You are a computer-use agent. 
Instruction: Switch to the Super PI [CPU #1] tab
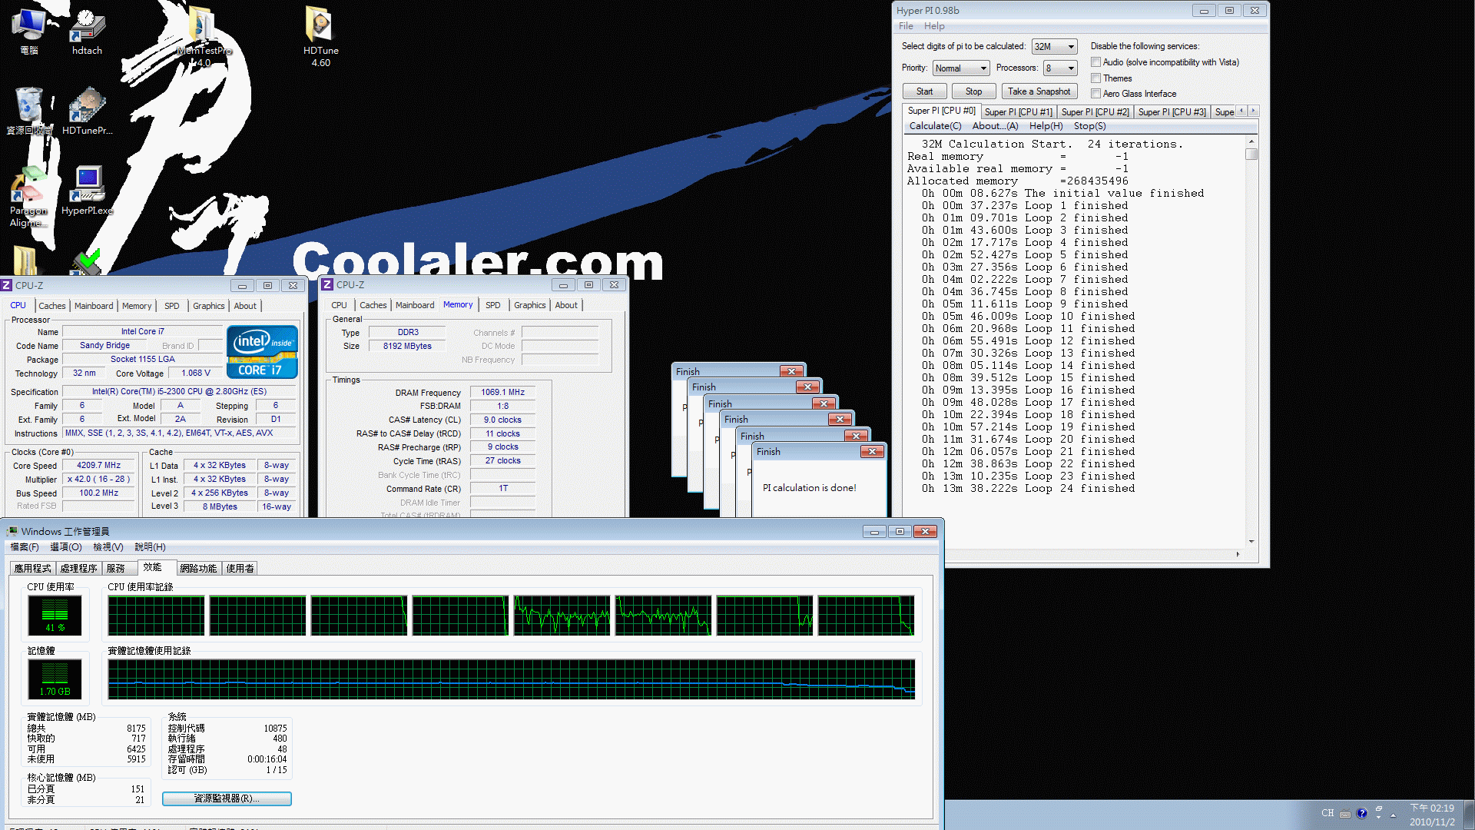tap(1019, 112)
